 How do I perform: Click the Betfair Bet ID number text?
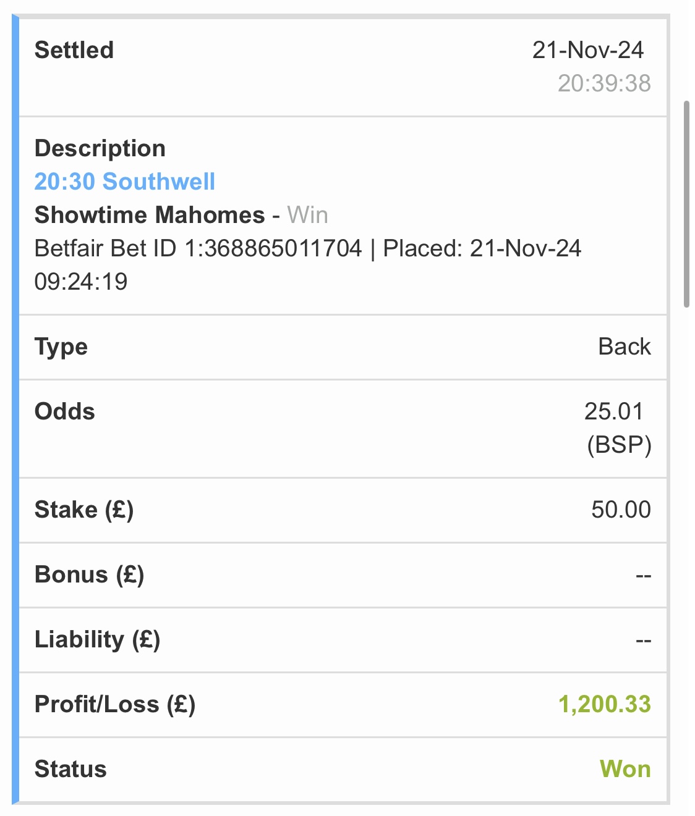(198, 248)
